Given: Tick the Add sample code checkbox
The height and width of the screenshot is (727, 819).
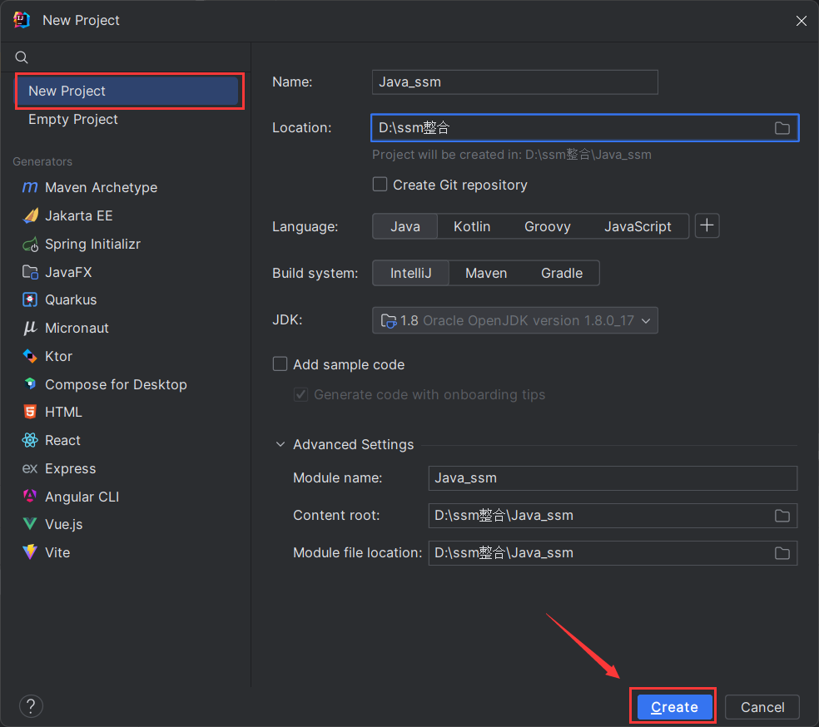Looking at the screenshot, I should [280, 364].
